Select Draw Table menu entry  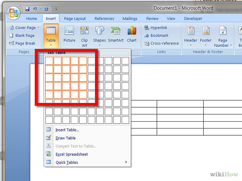(x=65, y=138)
